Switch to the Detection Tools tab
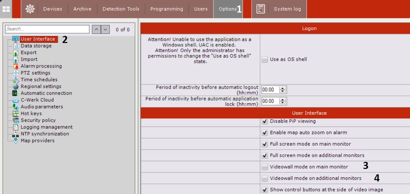The width and height of the screenshot is (410, 194). pyautogui.click(x=121, y=9)
